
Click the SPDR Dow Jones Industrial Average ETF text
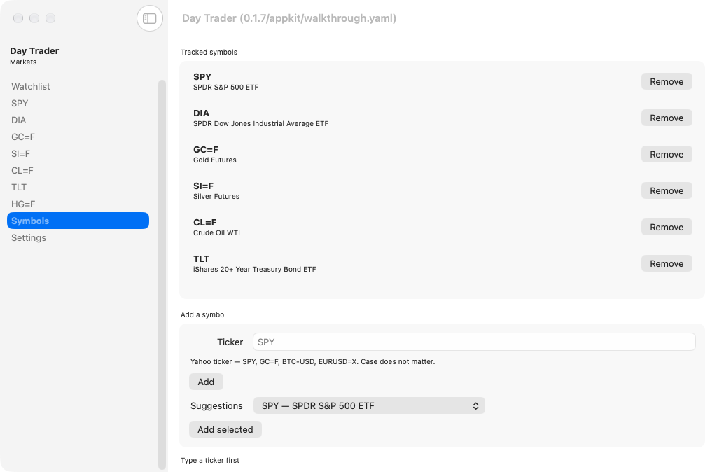coord(260,124)
